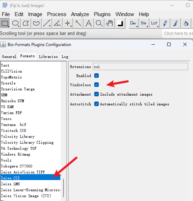Switch to the Libraries tab
The height and width of the screenshot is (201, 193).
49,57
